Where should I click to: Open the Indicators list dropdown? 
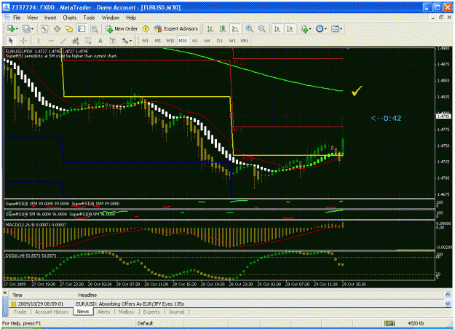(306, 28)
